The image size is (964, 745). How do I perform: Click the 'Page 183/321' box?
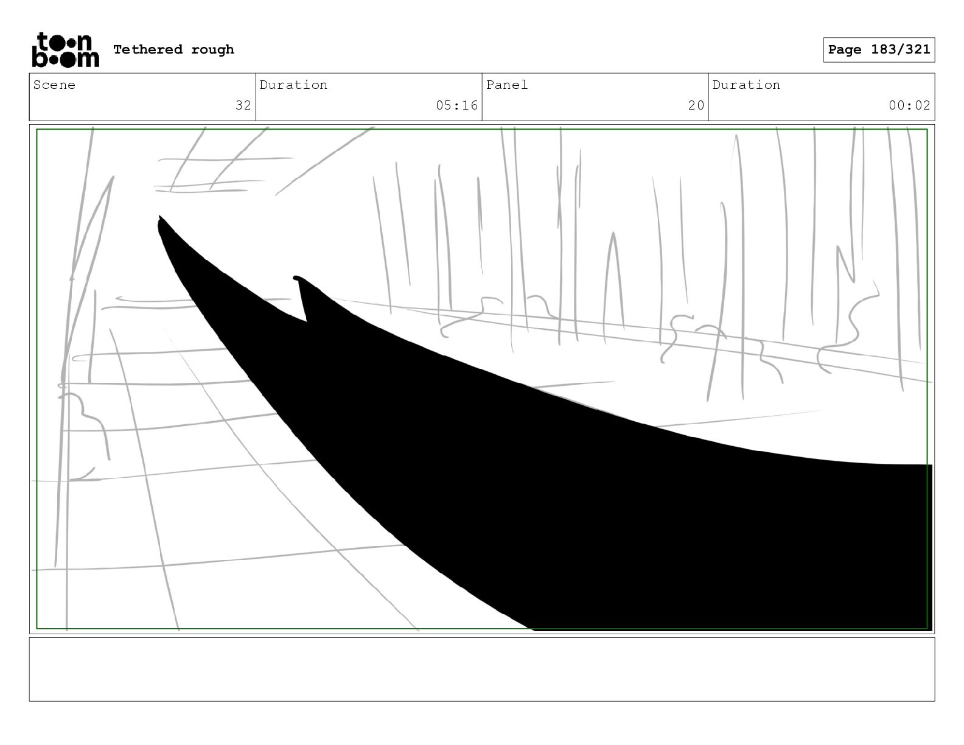(x=879, y=50)
